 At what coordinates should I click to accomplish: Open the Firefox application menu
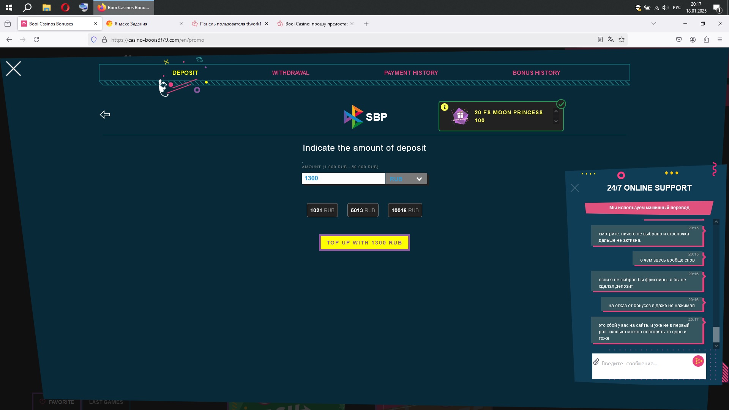(x=720, y=39)
